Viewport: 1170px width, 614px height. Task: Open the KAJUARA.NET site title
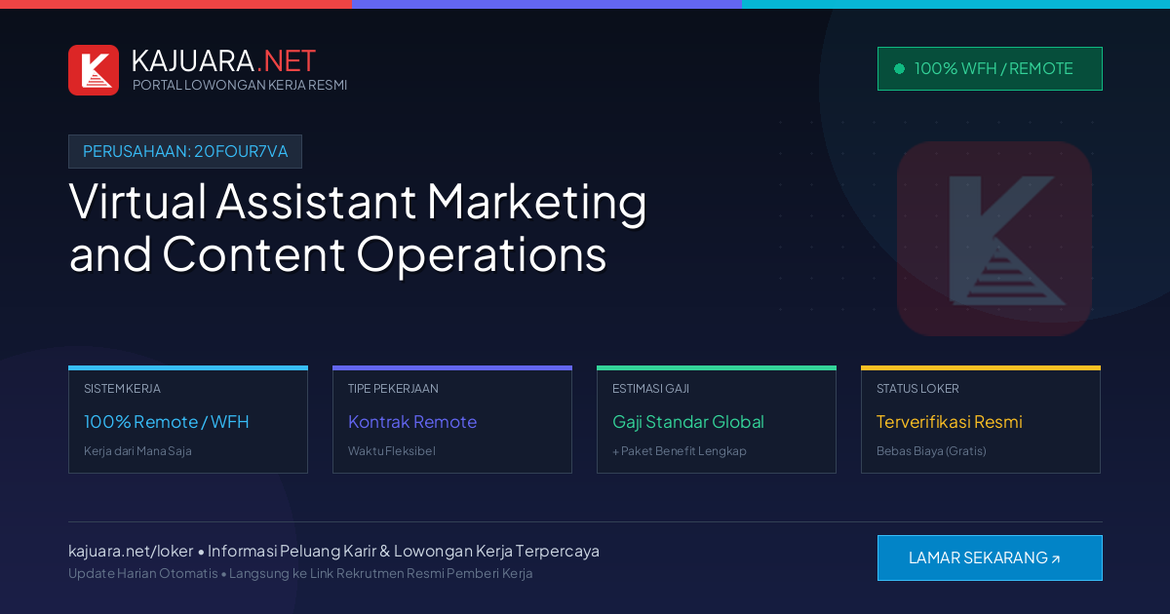point(223,60)
